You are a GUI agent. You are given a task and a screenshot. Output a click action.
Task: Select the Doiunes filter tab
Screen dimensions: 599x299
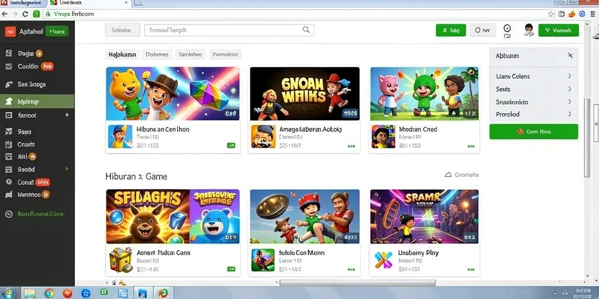pos(157,54)
